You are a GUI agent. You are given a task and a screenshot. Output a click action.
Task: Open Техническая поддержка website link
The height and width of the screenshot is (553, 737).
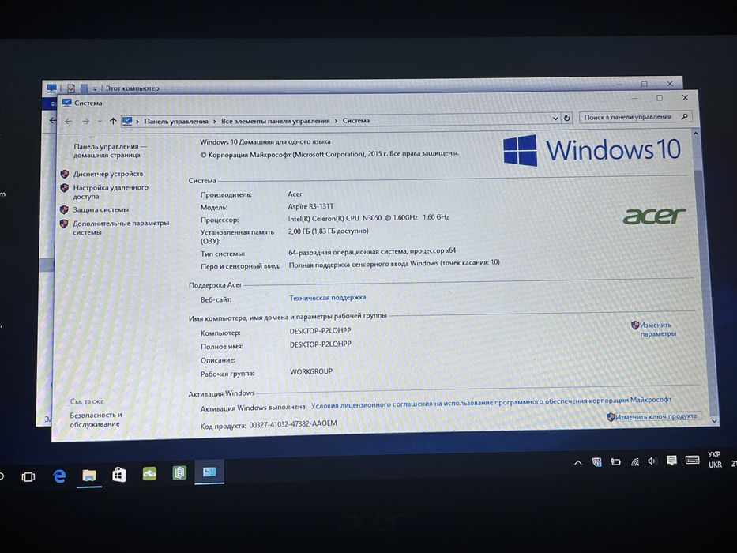coord(327,298)
